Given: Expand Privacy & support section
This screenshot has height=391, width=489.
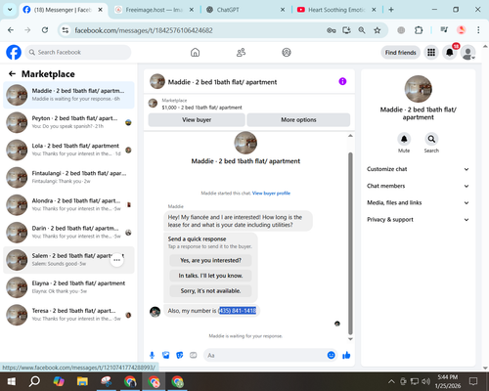Looking at the screenshot, I should tap(419, 220).
